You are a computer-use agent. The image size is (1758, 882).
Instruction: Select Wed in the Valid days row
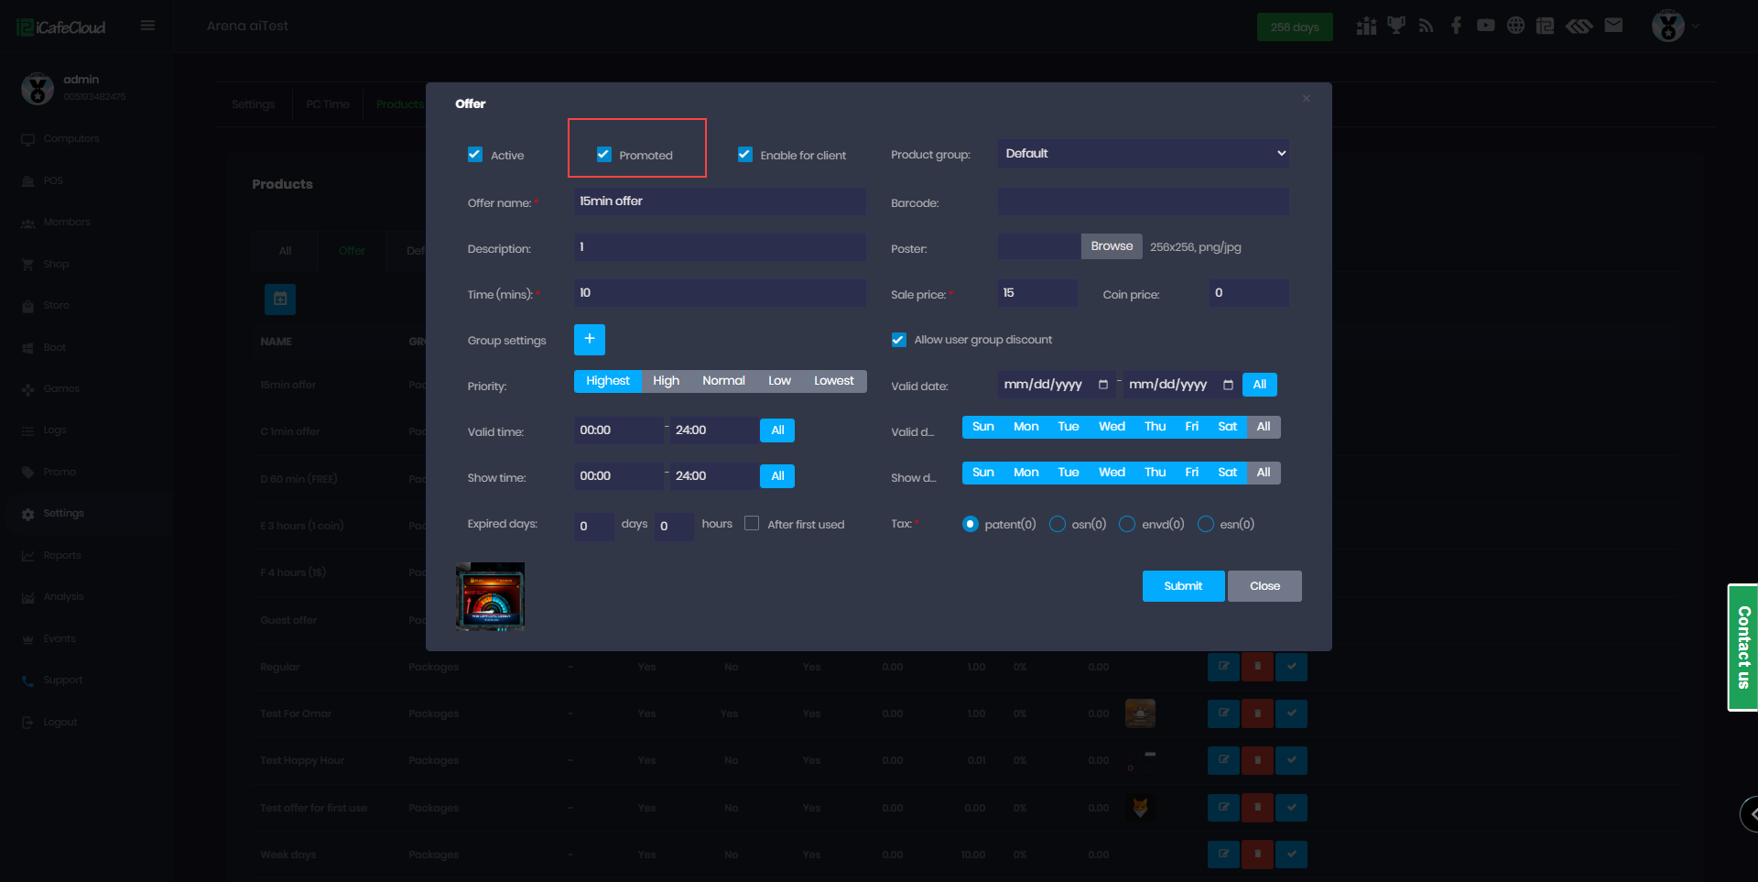click(1112, 427)
